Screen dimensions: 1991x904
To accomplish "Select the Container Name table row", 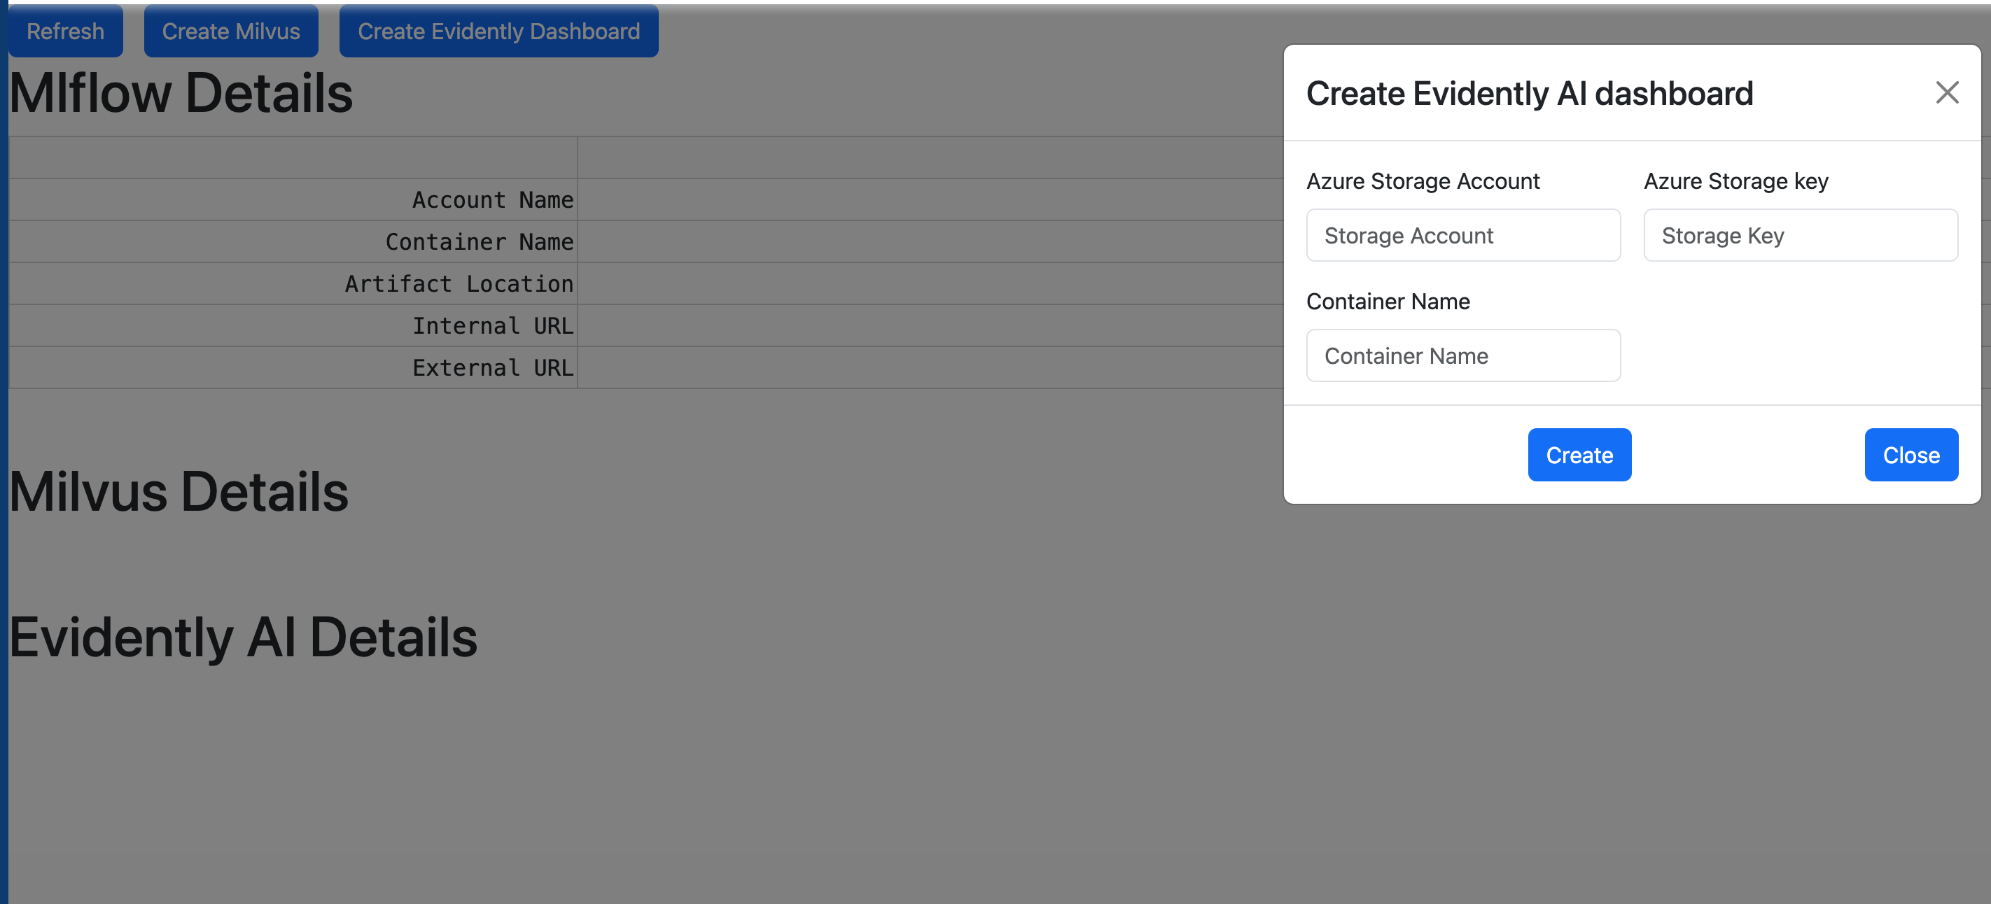I will pyautogui.click(x=480, y=242).
